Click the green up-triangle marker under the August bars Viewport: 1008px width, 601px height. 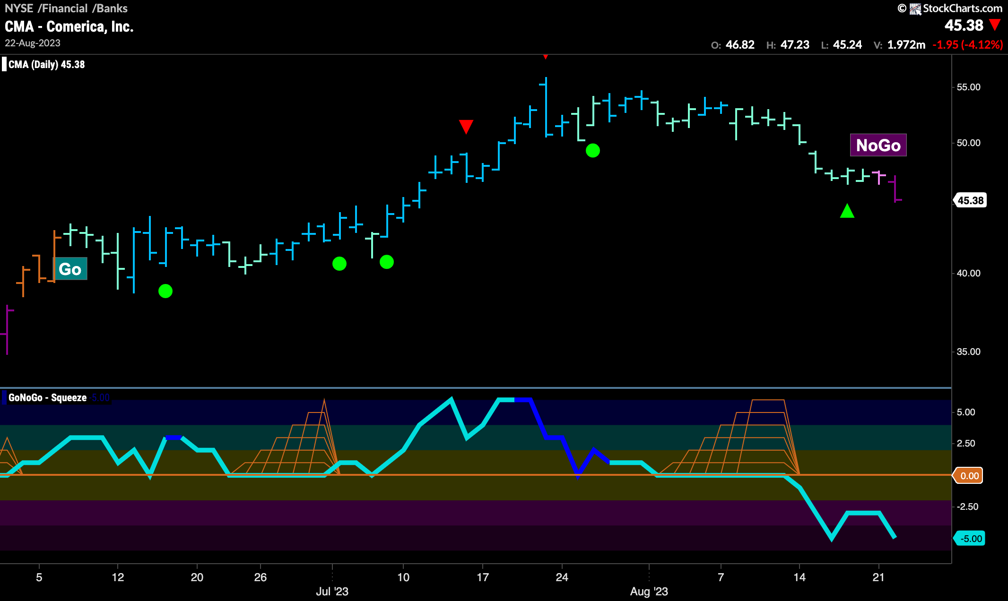click(x=847, y=211)
